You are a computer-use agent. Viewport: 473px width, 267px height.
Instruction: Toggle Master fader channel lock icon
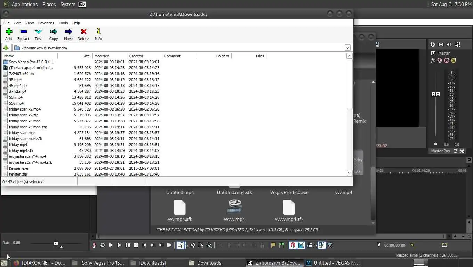pyautogui.click(x=435, y=143)
